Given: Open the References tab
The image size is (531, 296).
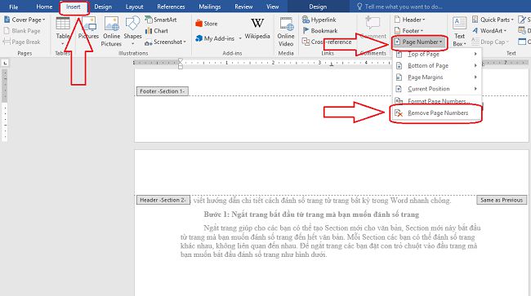Looking at the screenshot, I should 171,7.
